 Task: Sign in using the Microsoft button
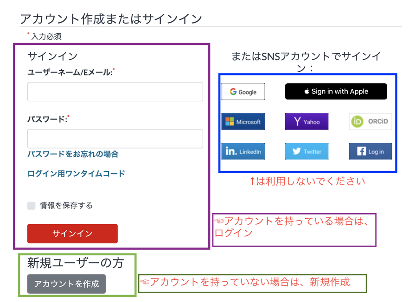[x=243, y=121]
